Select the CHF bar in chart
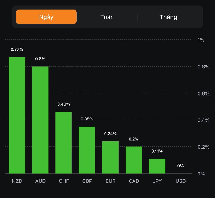This screenshot has width=215, height=198. tap(64, 142)
